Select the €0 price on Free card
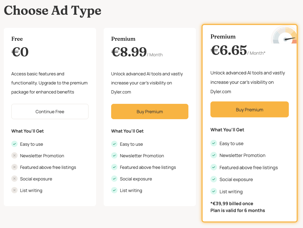The width and height of the screenshot is (303, 228). pos(20,52)
